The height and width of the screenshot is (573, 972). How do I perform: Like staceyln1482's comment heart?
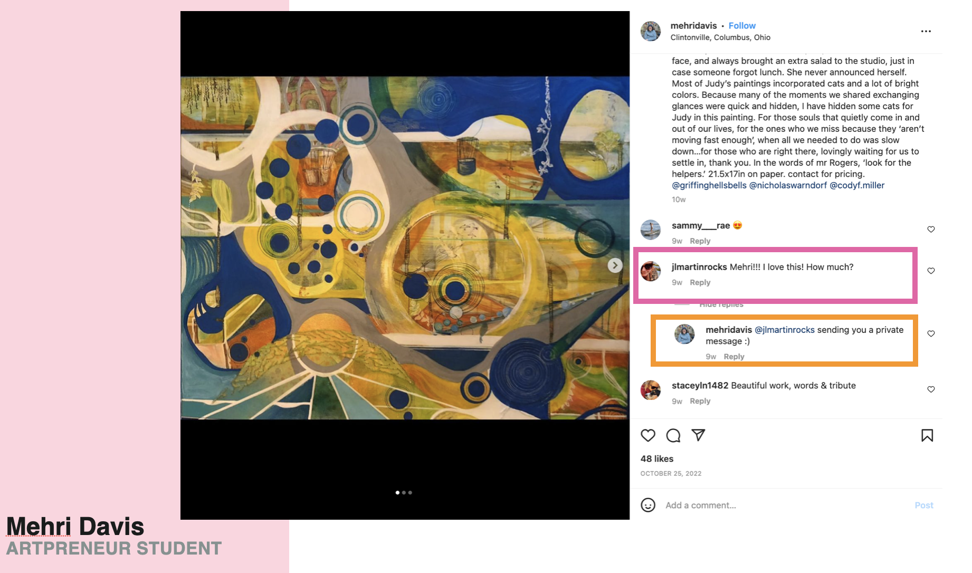coord(931,389)
